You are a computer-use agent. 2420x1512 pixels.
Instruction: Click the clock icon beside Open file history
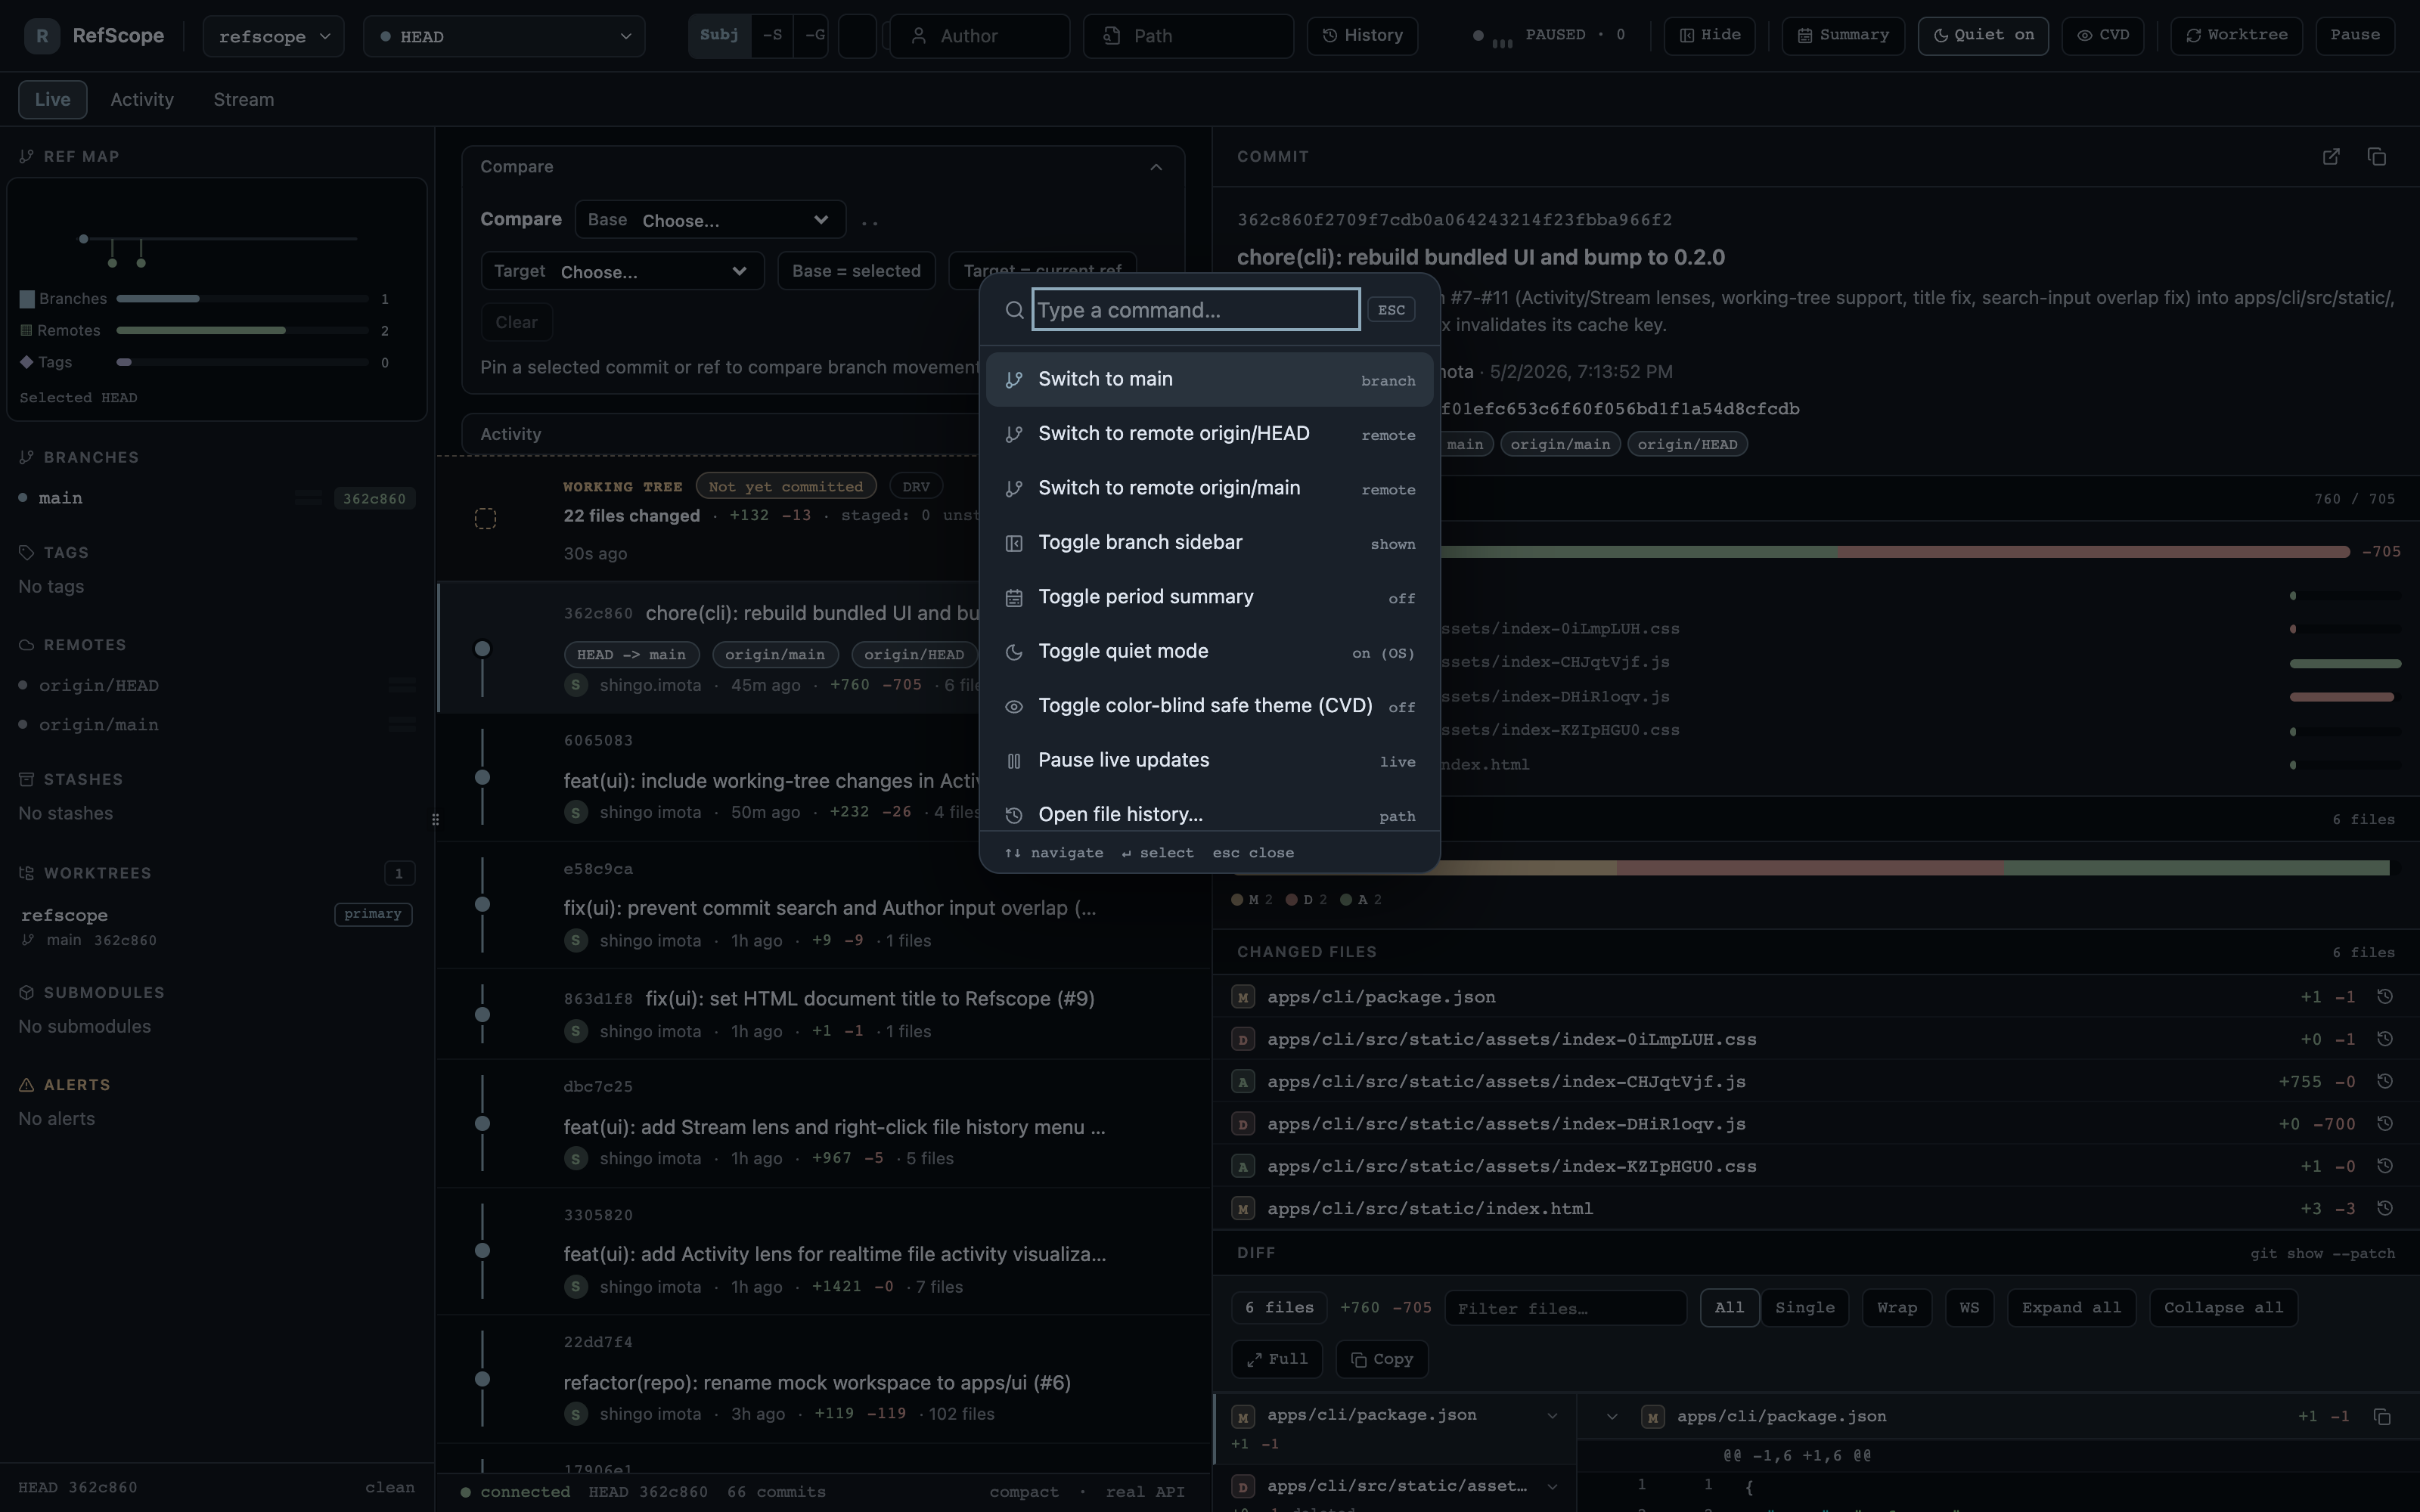click(1014, 815)
